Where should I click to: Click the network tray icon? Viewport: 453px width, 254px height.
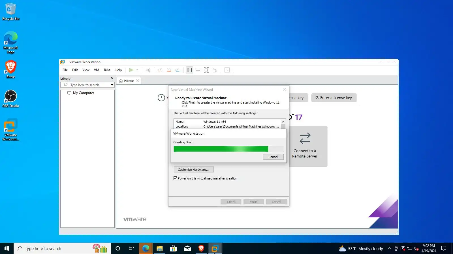(410, 248)
